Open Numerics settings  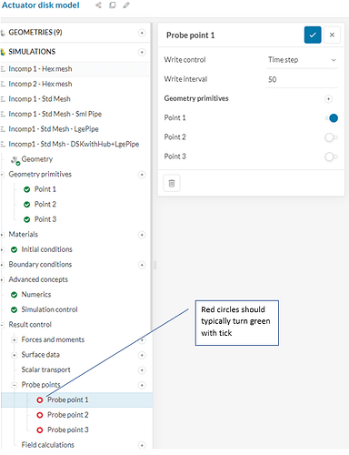pyautogui.click(x=36, y=295)
